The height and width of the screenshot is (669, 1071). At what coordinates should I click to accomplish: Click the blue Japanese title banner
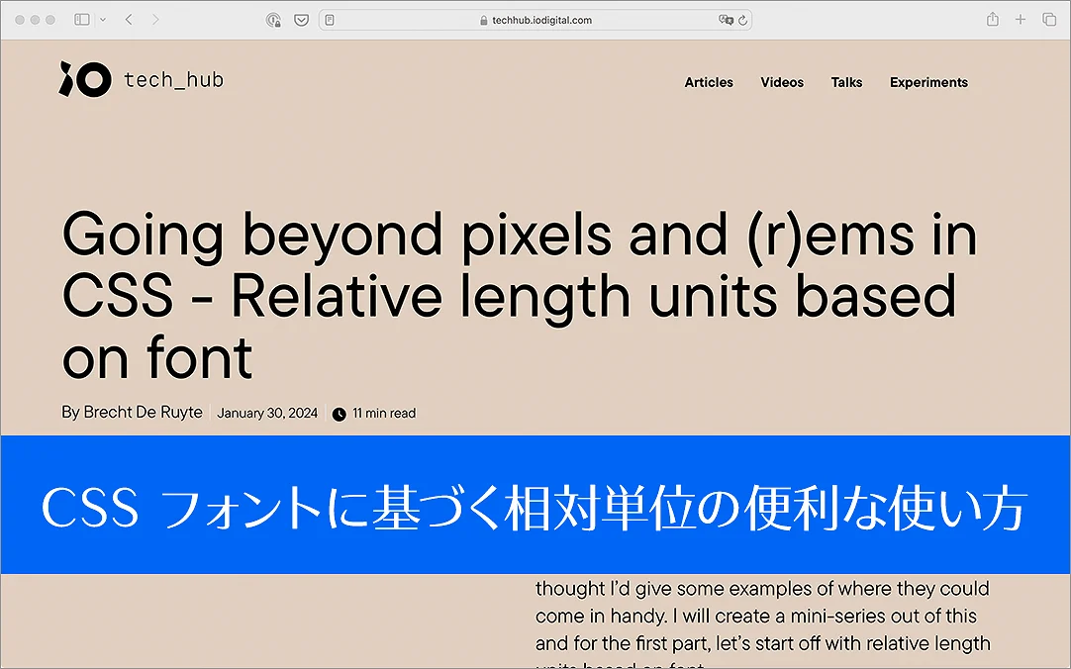(x=535, y=505)
